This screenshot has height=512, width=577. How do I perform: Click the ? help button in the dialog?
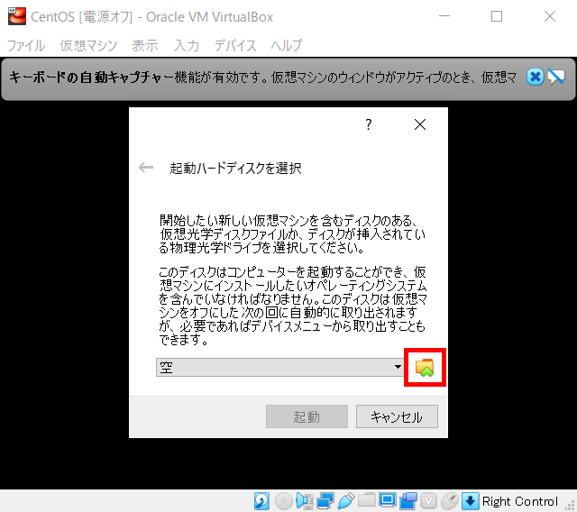(x=369, y=124)
